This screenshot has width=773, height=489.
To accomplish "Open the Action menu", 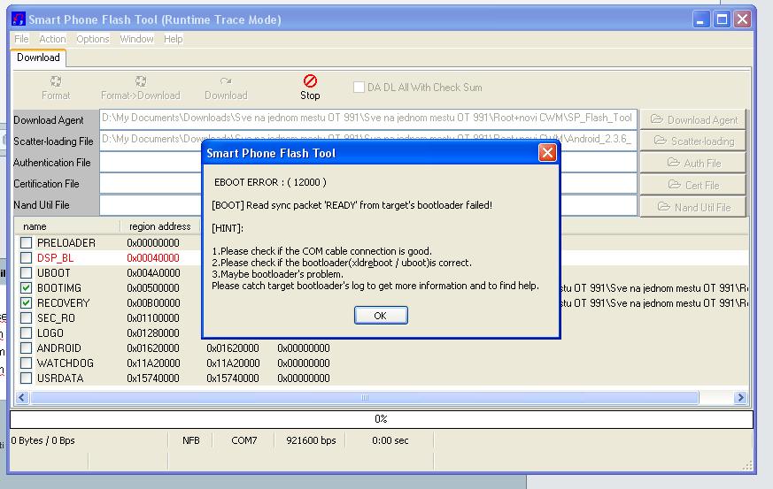I will (52, 39).
